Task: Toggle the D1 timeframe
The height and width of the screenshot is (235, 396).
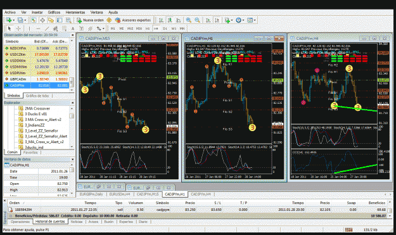Action: coord(165,29)
